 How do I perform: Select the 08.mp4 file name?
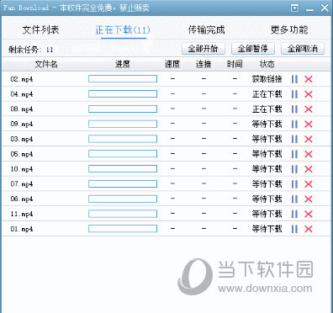pos(22,109)
